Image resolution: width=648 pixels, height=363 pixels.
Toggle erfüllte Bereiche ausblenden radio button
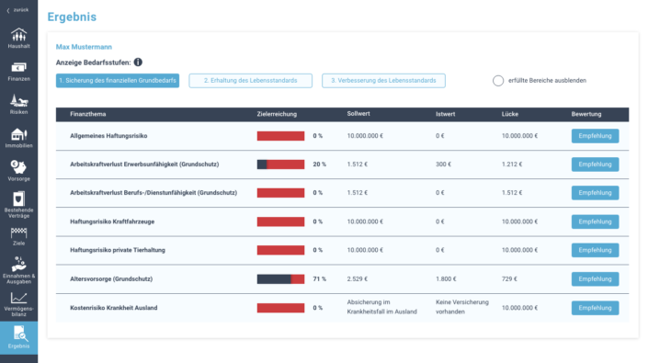click(498, 81)
